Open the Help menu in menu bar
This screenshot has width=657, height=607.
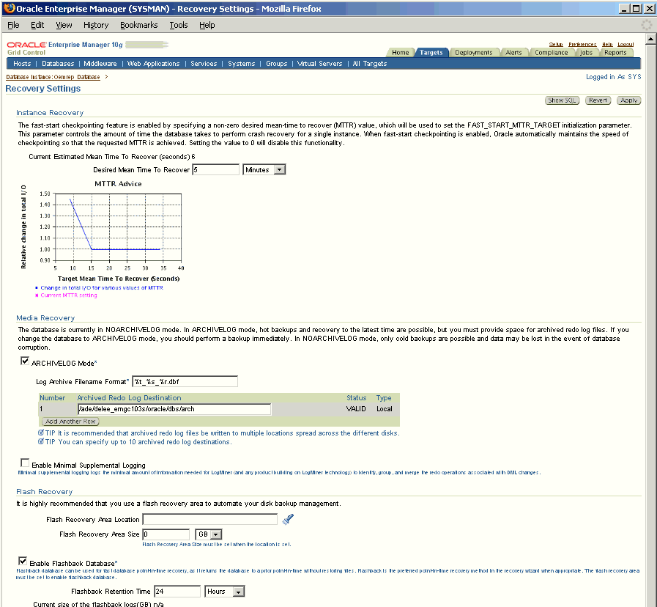pos(207,25)
